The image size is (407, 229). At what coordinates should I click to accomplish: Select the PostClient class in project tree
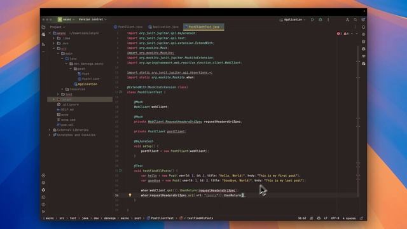click(89, 79)
